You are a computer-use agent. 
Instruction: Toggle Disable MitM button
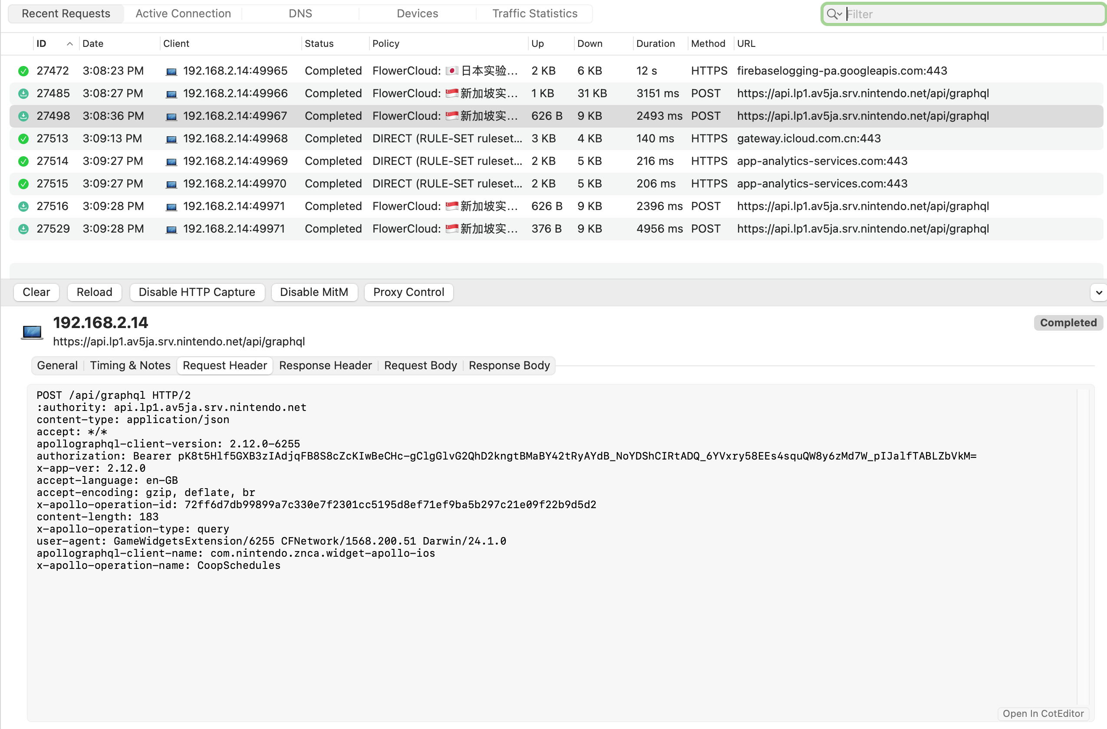click(314, 292)
